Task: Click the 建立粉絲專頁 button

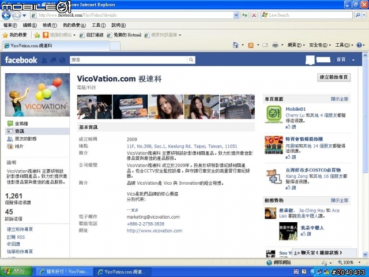Action: pos(334,77)
